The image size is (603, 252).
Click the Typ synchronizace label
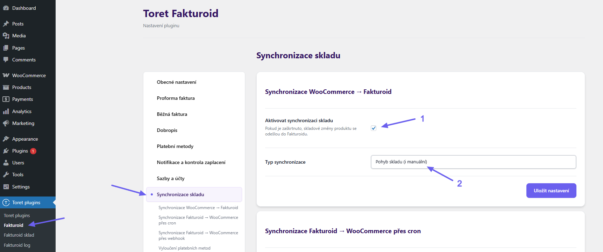pos(285,162)
